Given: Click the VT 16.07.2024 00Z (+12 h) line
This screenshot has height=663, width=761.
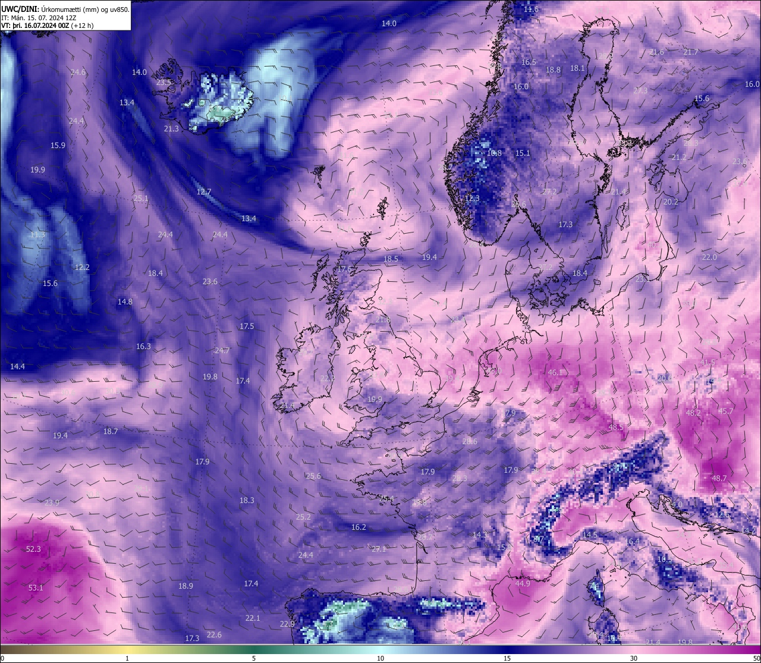Looking at the screenshot, I should [47, 26].
